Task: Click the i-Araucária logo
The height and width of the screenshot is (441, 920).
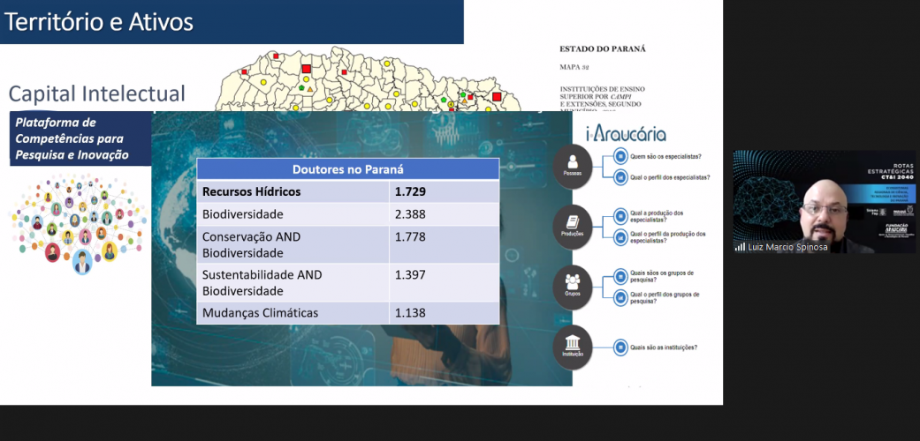Action: 627,134
